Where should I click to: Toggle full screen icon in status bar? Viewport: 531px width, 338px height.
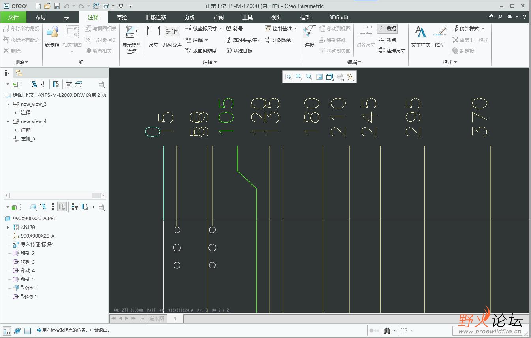click(x=27, y=330)
